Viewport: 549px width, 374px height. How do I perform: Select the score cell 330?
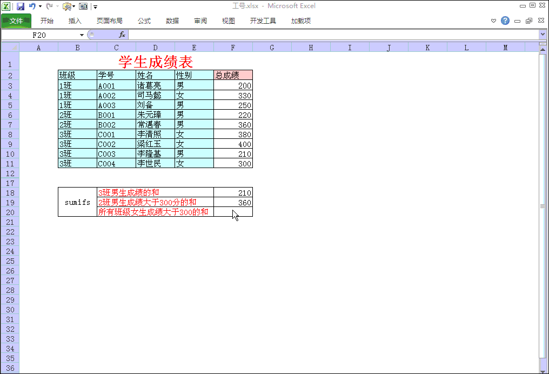coord(233,95)
